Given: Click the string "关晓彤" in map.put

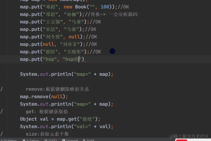Looking at the screenshot, I should click(x=74, y=52).
